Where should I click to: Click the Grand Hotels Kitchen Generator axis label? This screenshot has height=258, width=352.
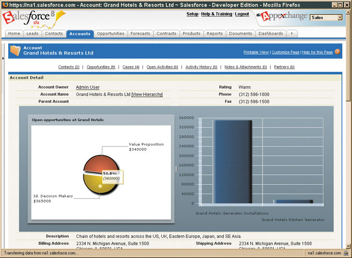[293, 220]
